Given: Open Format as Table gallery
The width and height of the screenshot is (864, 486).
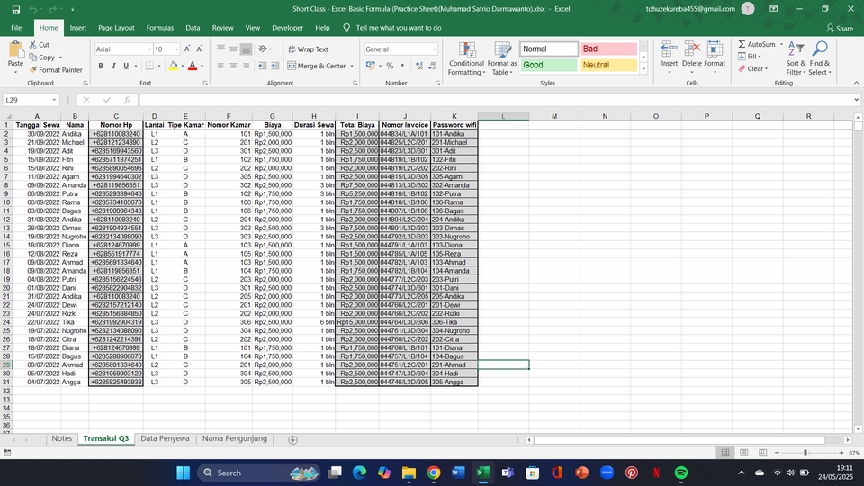Looking at the screenshot, I should (502, 58).
